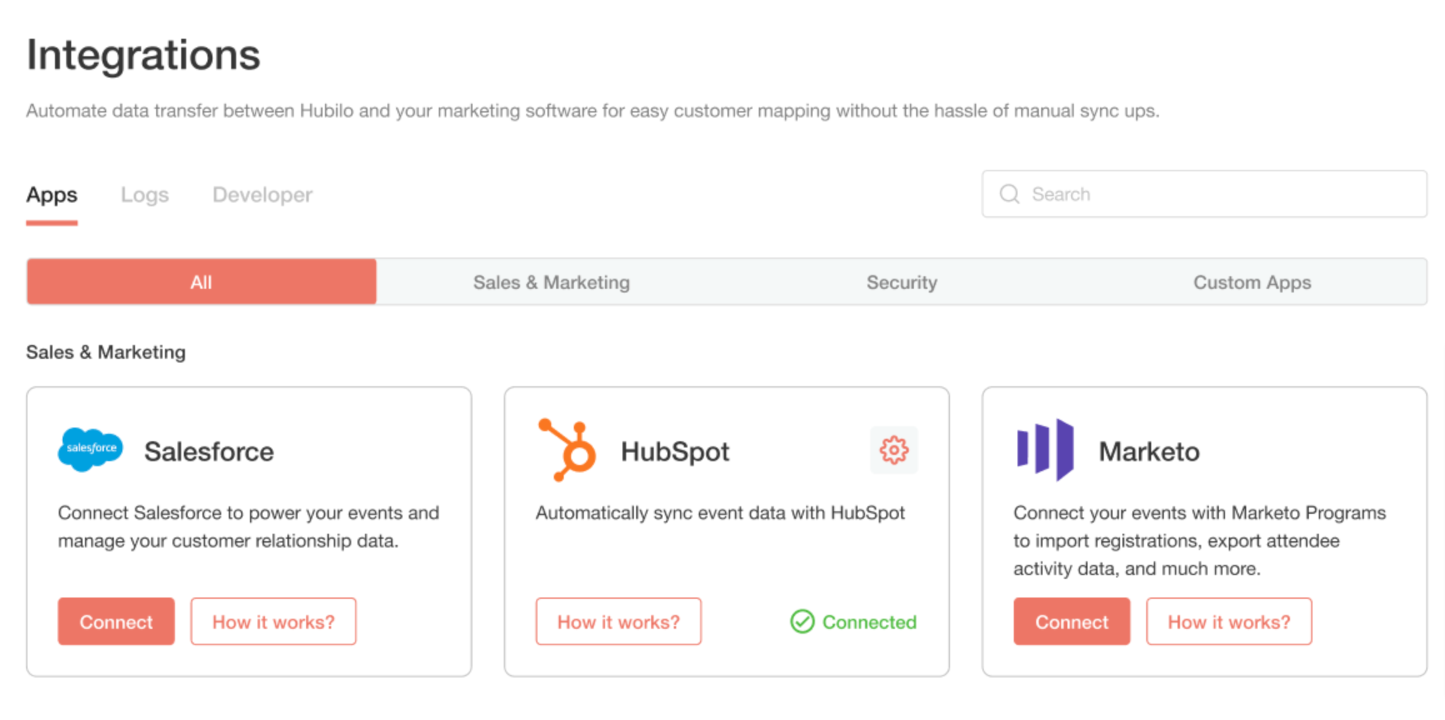Click the Marketo purple bars logo
Viewport: 1445px width, 720px height.
pos(1046,450)
